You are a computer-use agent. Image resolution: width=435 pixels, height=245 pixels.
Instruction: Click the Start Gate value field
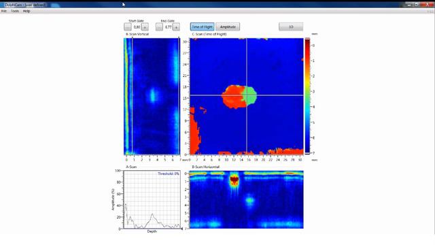pos(137,27)
